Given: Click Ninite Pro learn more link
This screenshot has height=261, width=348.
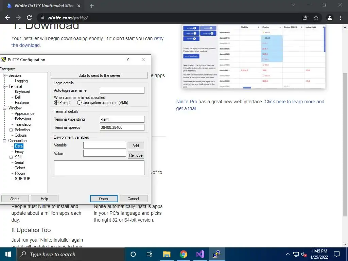Looking at the screenshot, I should (x=250, y=105).
